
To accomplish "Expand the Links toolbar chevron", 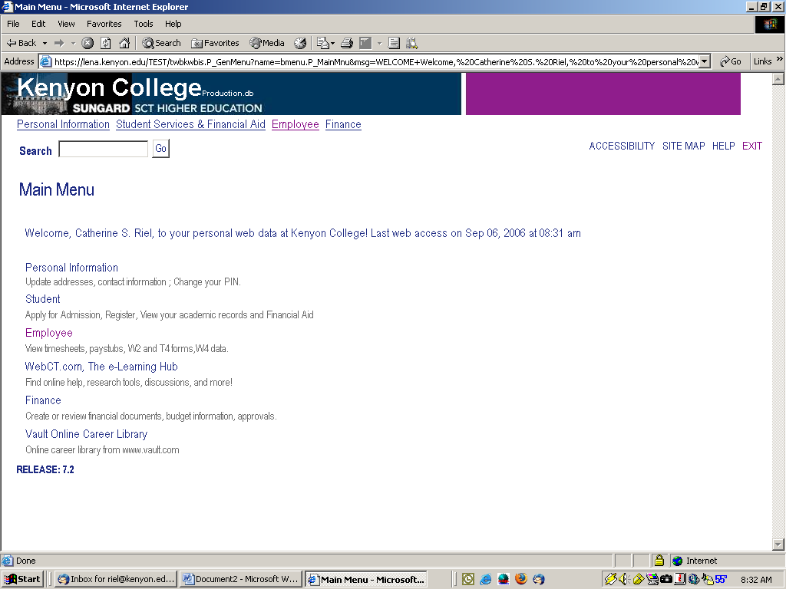I will point(780,59).
